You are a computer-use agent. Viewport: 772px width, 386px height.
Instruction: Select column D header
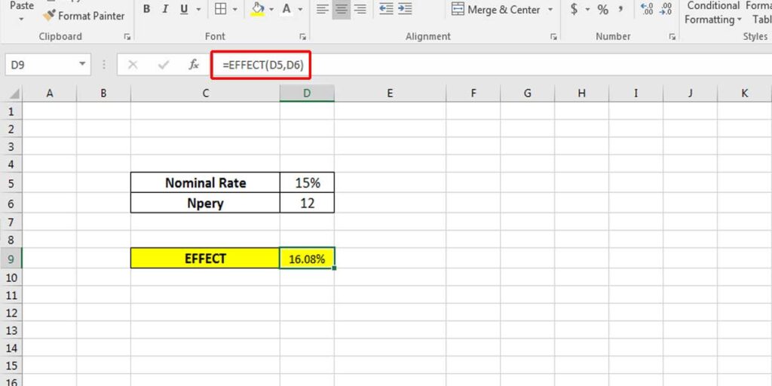pyautogui.click(x=307, y=93)
